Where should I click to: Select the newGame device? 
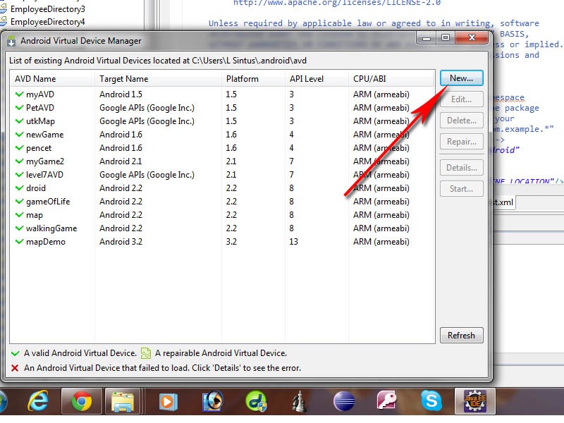tap(222, 135)
